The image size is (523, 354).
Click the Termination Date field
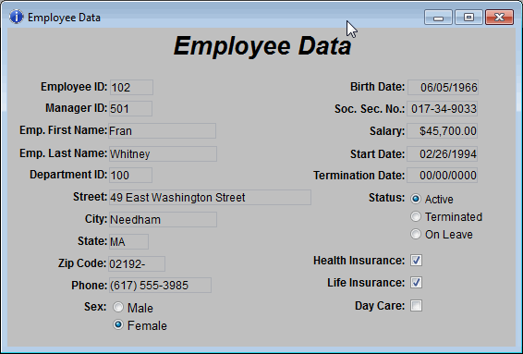coord(443,176)
